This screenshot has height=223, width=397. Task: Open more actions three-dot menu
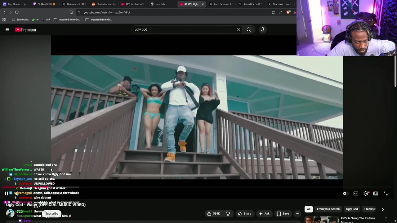(x=297, y=213)
